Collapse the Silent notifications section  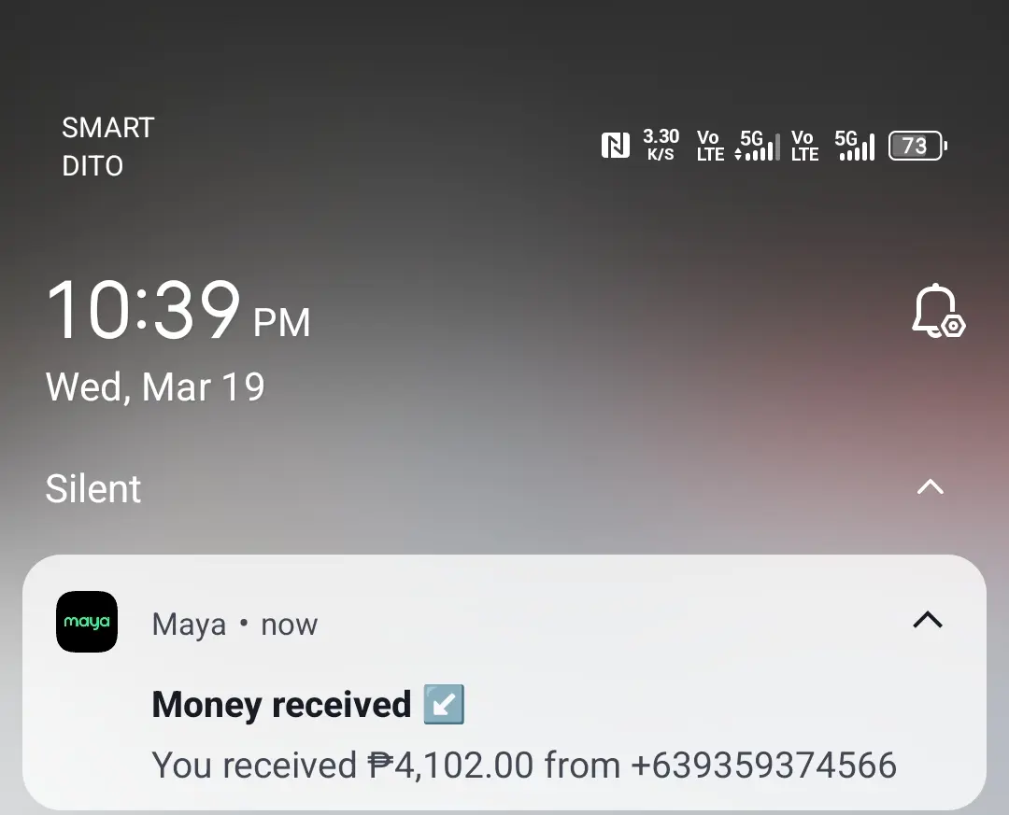[930, 487]
